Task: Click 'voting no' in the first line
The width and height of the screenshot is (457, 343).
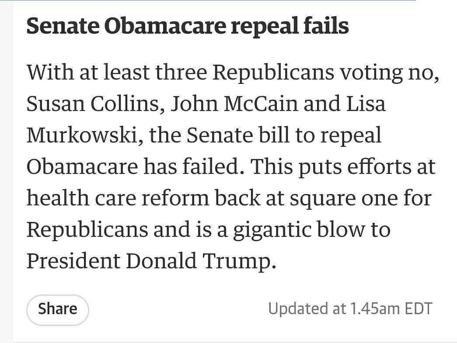Action: 389,72
